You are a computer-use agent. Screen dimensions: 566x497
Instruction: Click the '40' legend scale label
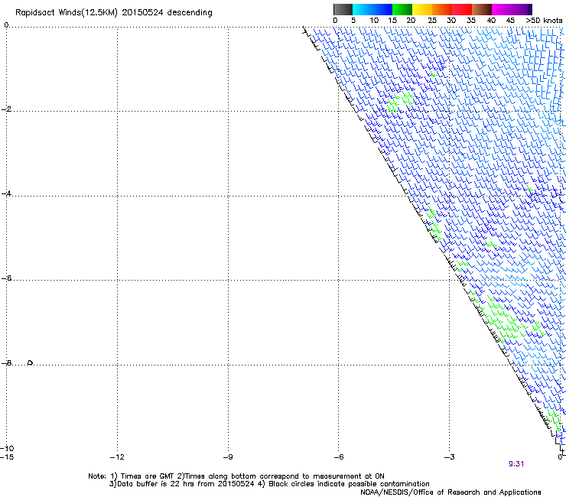pos(491,21)
